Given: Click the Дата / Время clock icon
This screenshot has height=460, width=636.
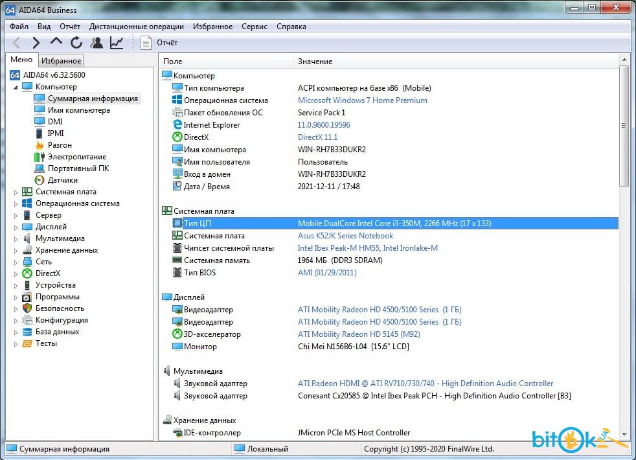Looking at the screenshot, I should [177, 186].
